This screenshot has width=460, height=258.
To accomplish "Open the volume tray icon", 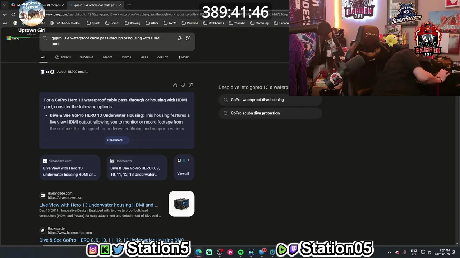I will coord(429,252).
